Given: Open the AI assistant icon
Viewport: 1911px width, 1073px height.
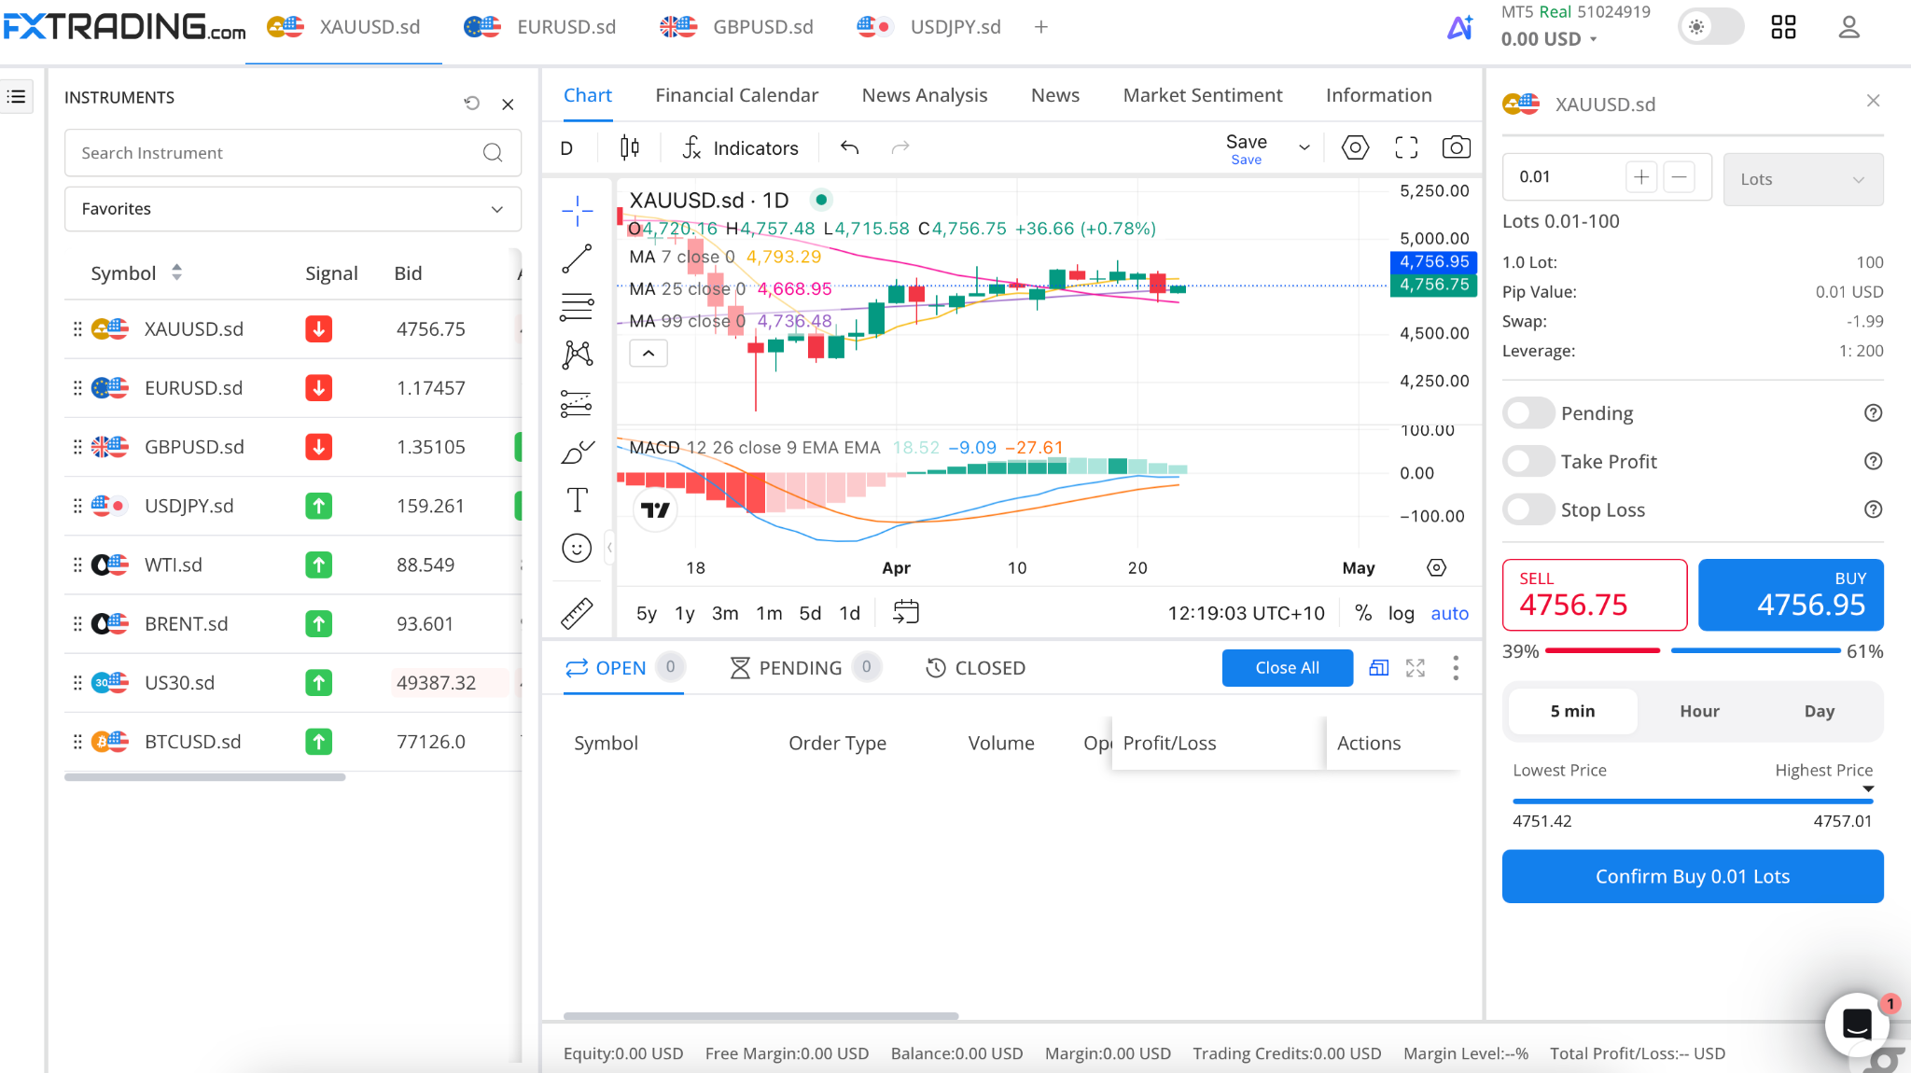Looking at the screenshot, I should point(1460,27).
